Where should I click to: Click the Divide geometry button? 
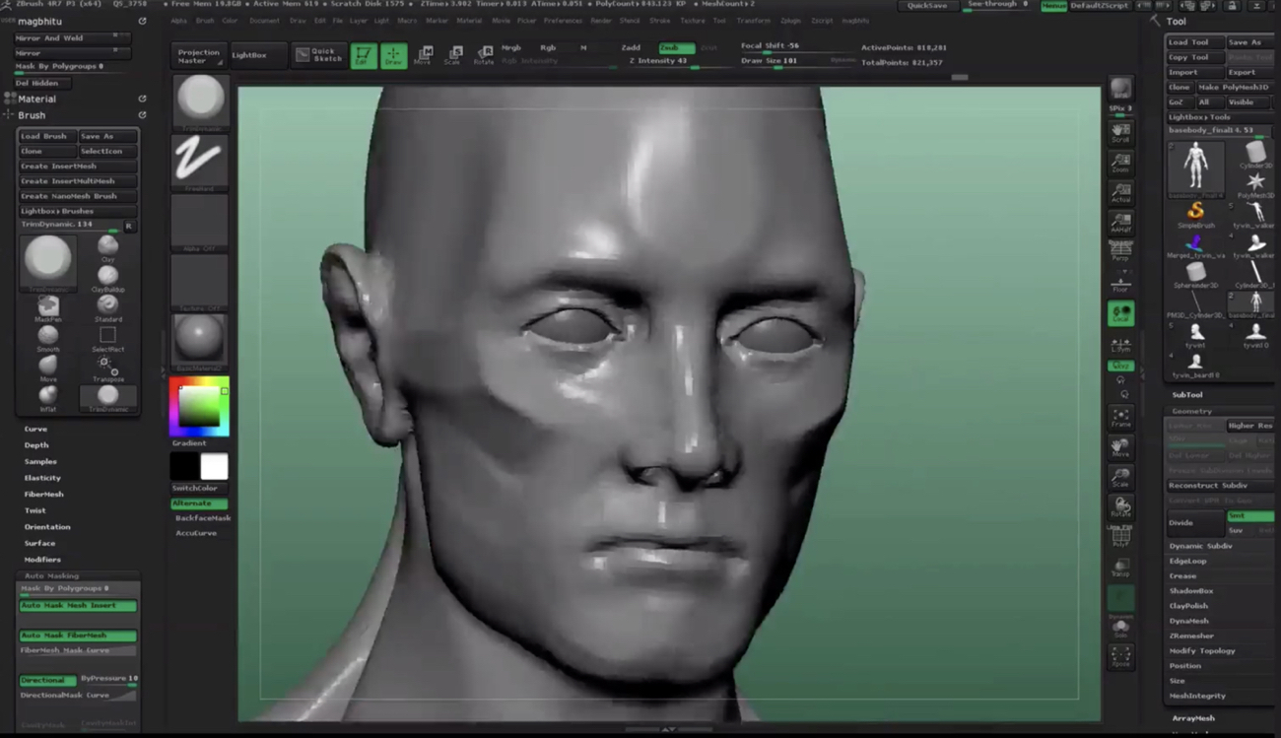click(x=1195, y=523)
